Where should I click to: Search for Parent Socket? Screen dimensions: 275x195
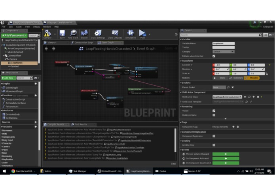click(228, 87)
